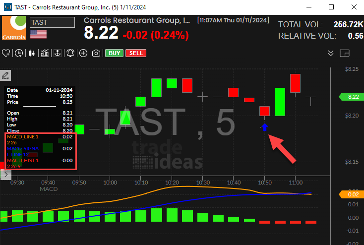Click the timestamp 11:07AM Thu 01/11/2024
The height and width of the screenshot is (245, 364).
[233, 20]
